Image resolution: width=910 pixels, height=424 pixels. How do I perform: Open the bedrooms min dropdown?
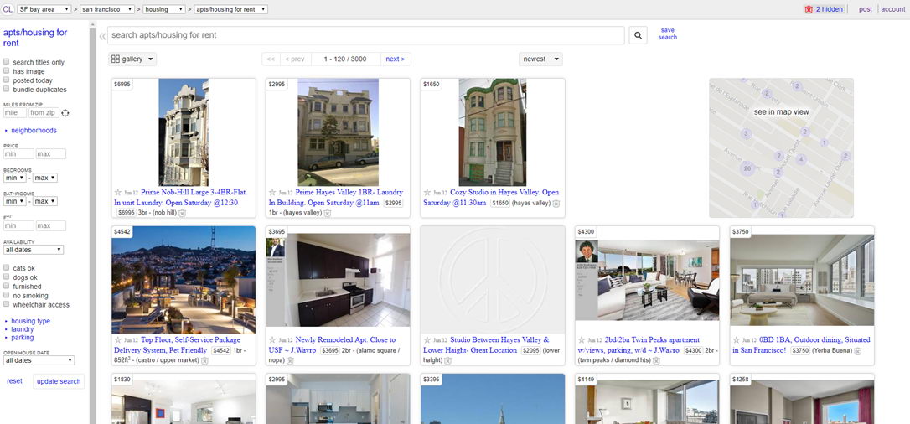pyautogui.click(x=14, y=178)
